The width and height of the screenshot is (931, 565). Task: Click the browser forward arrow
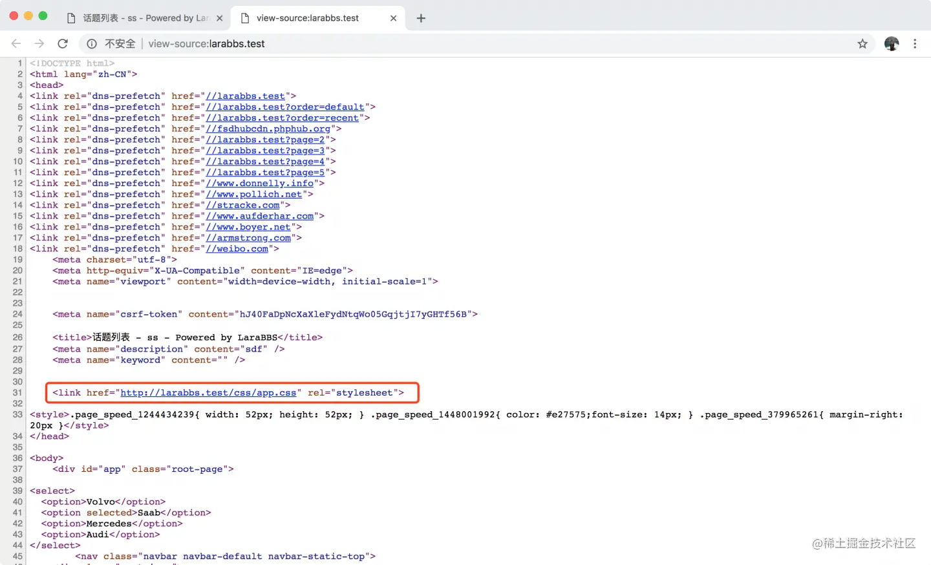[39, 43]
